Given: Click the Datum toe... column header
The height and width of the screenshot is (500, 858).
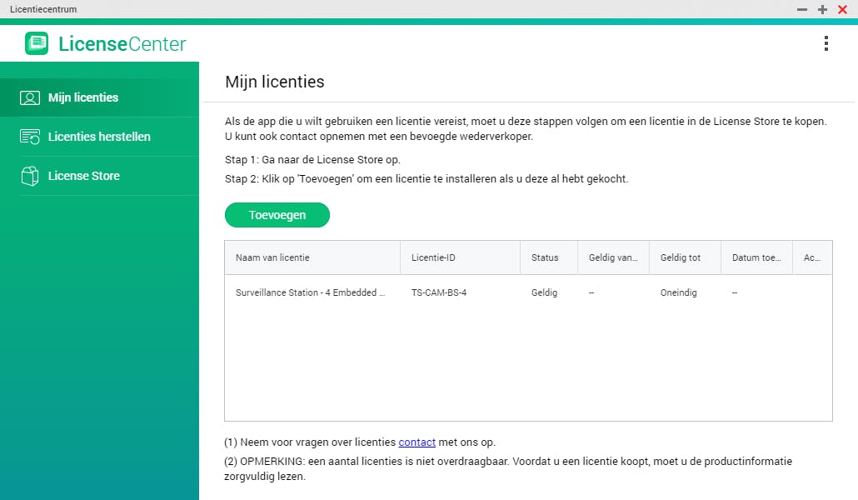Looking at the screenshot, I should [756, 257].
